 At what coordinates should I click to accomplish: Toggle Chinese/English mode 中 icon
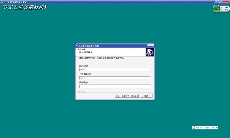click(x=197, y=127)
